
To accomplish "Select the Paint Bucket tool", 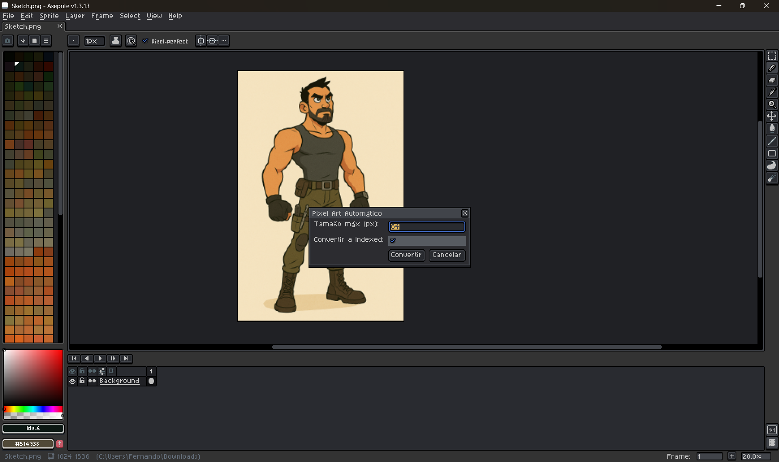I will point(772,129).
